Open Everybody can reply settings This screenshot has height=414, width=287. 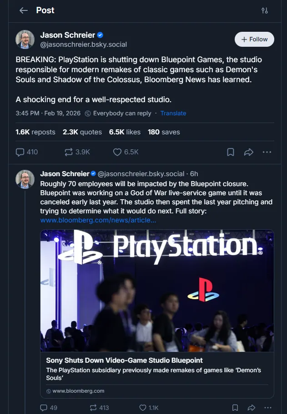(x=118, y=113)
